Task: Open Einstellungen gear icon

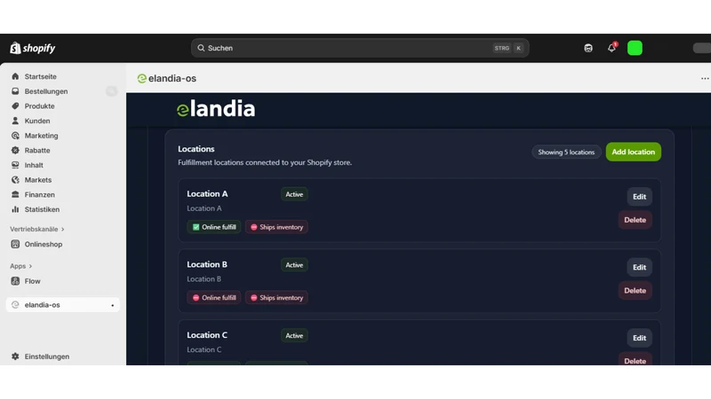Action: click(15, 356)
